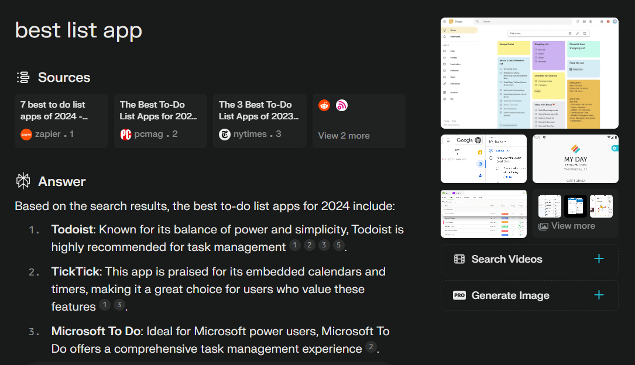Click the NYTimes source logo

[x=225, y=135]
